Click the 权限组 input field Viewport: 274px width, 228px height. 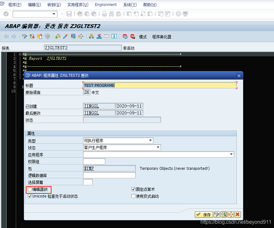click(x=94, y=161)
